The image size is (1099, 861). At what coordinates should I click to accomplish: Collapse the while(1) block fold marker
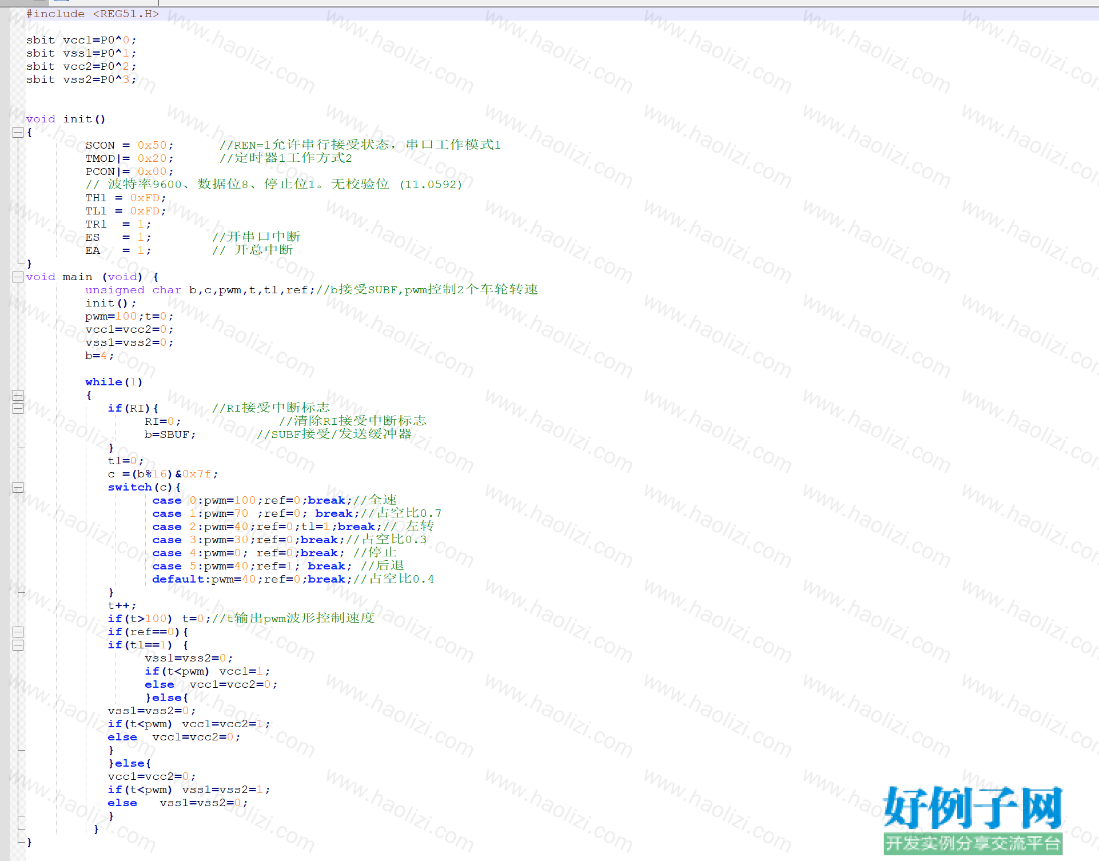point(18,395)
